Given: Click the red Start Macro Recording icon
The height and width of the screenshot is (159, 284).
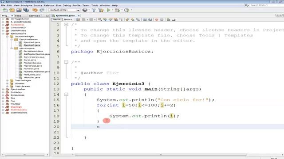Looking at the screenshot, I should tap(157, 19).
